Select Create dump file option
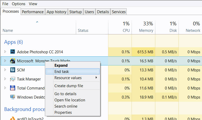Viewport: 202px width, 120px height. click(x=69, y=86)
